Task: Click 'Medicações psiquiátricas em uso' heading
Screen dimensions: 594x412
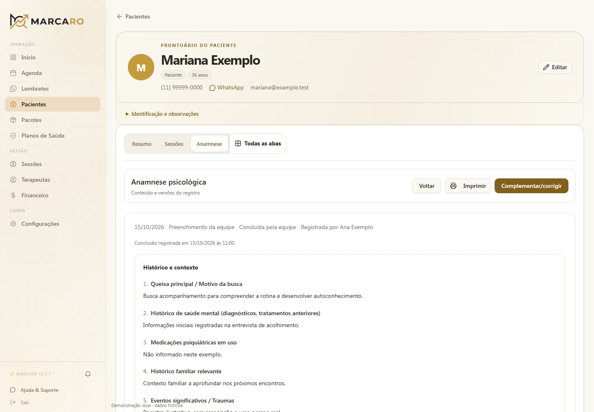Action: (x=194, y=342)
